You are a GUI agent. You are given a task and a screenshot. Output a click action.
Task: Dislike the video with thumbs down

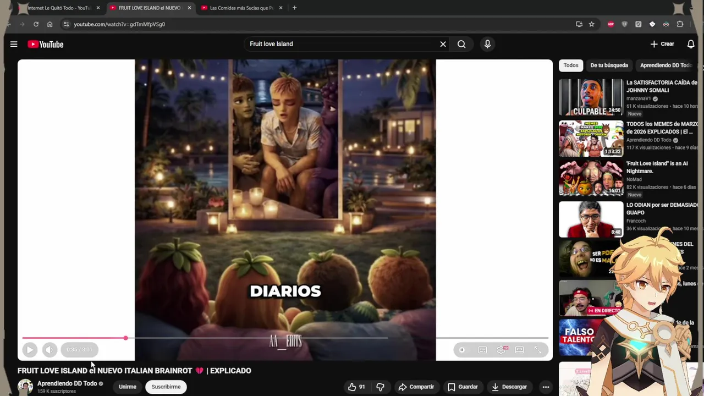click(380, 387)
